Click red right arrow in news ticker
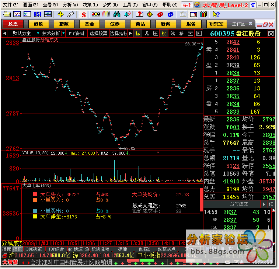 click(28, 263)
